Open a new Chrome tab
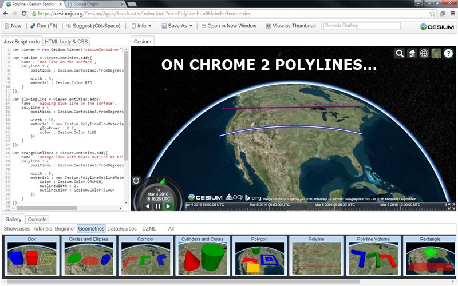The height and width of the screenshot is (286, 458). tap(132, 4)
